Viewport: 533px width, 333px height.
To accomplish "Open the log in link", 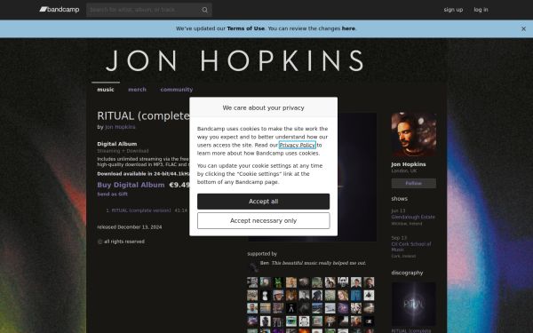I will click(x=481, y=10).
